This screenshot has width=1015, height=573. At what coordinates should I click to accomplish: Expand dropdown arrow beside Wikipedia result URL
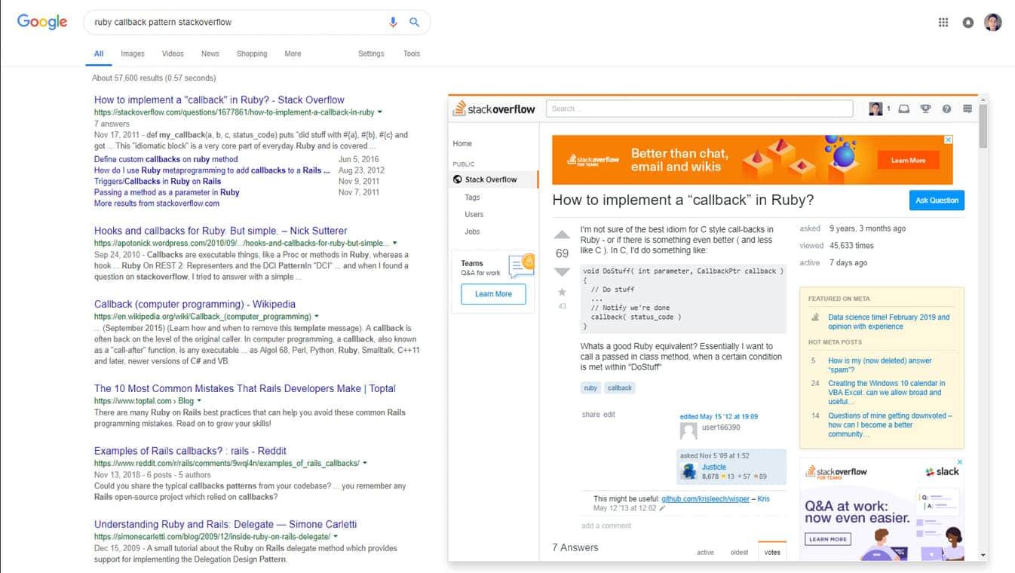click(x=317, y=317)
